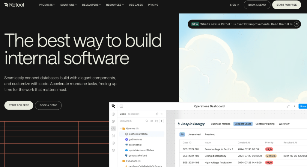Click the Postgres icon beside generateRefund
Image resolution: width=307 pixels, height=167 pixels.
126,156
